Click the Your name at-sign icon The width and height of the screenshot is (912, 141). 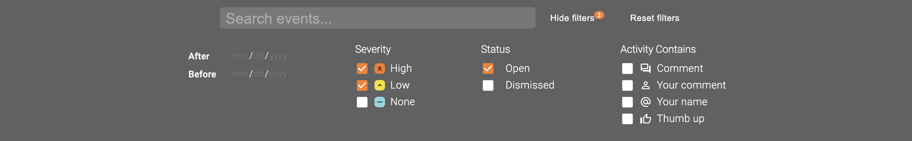click(645, 102)
